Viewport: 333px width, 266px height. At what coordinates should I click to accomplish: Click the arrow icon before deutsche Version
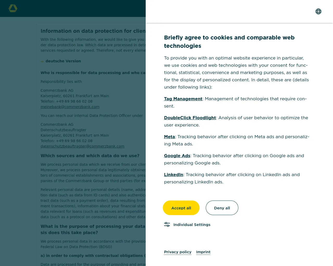(x=42, y=61)
